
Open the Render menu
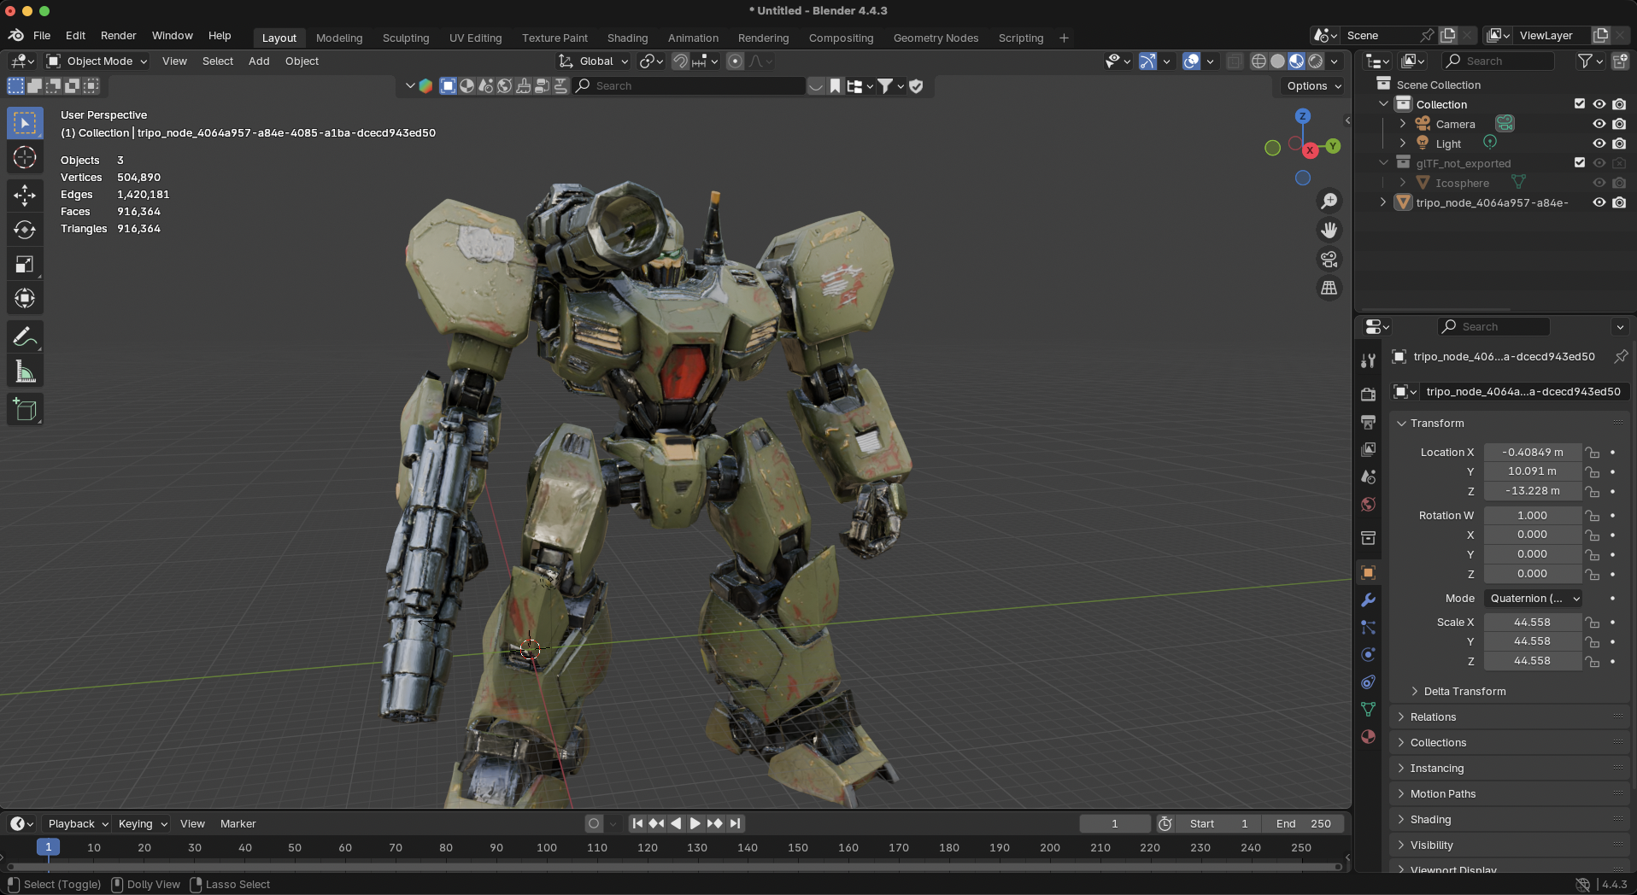(x=118, y=35)
